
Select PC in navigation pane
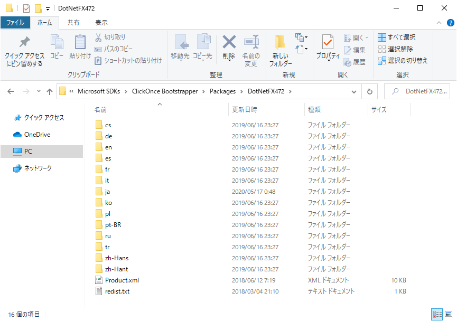point(42,152)
